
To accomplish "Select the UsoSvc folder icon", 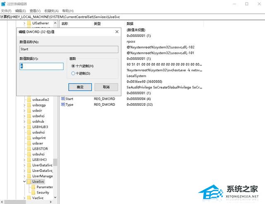I will tap(29, 182).
